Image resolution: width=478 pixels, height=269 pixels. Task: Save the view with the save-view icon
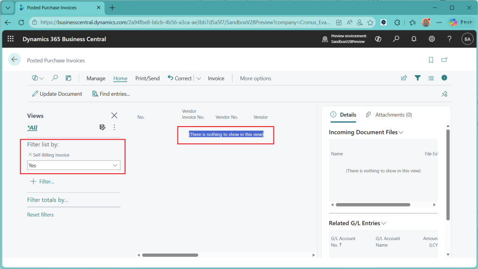pyautogui.click(x=102, y=127)
